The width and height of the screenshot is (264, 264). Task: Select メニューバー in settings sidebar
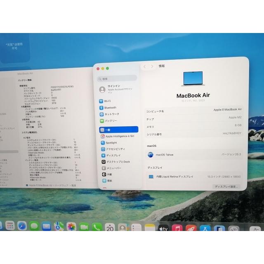click(x=120, y=168)
